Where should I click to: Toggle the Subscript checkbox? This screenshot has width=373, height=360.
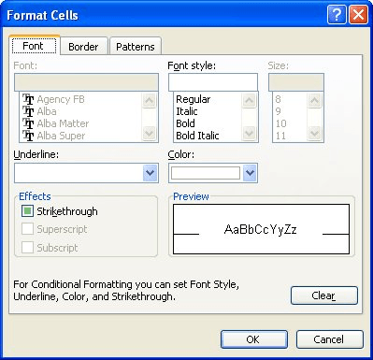[27, 247]
